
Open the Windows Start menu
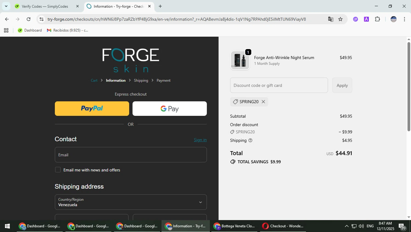pos(7,226)
